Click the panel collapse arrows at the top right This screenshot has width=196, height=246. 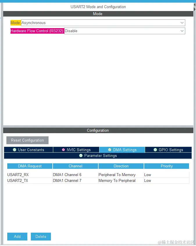pyautogui.click(x=195, y=7)
